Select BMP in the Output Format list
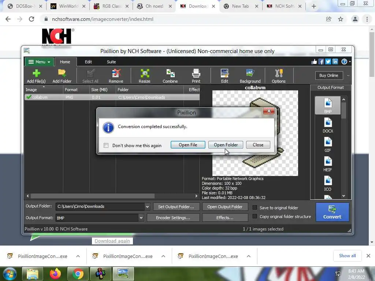The height and width of the screenshot is (281, 375). (328, 105)
